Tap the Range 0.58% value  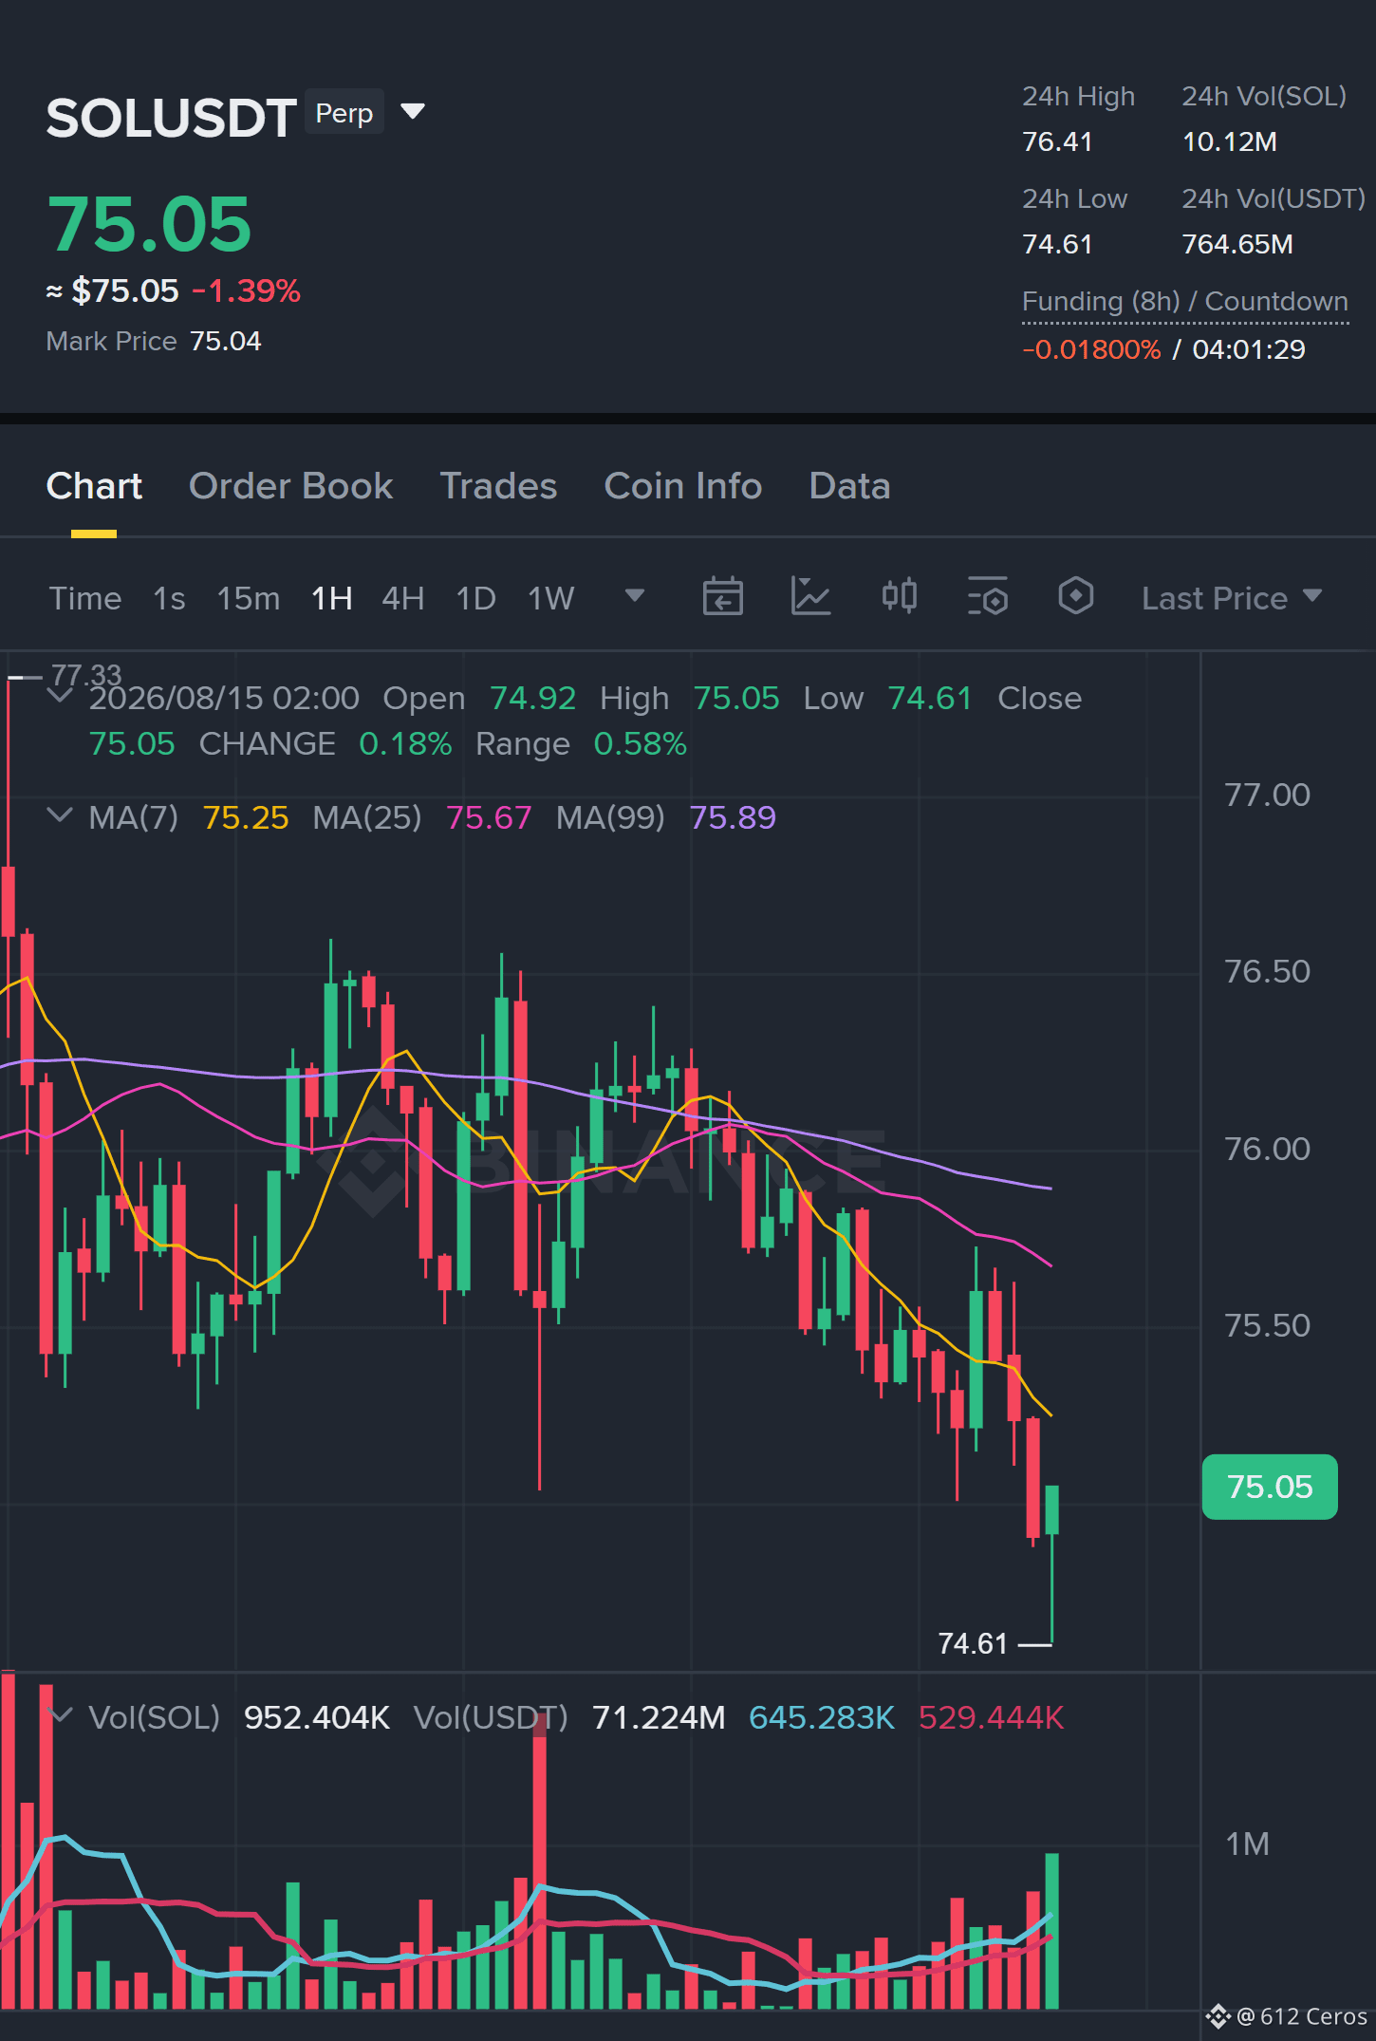pyautogui.click(x=640, y=743)
